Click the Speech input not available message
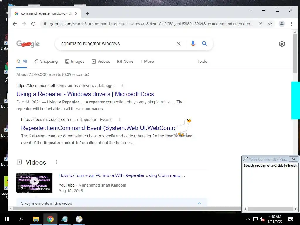 coord(270,166)
